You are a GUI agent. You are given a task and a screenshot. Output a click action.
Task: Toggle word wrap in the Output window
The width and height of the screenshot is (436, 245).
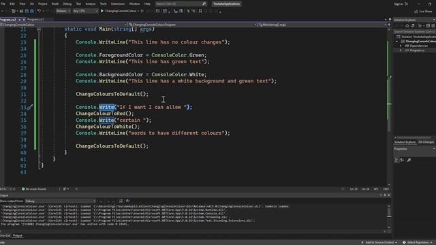[128, 201]
